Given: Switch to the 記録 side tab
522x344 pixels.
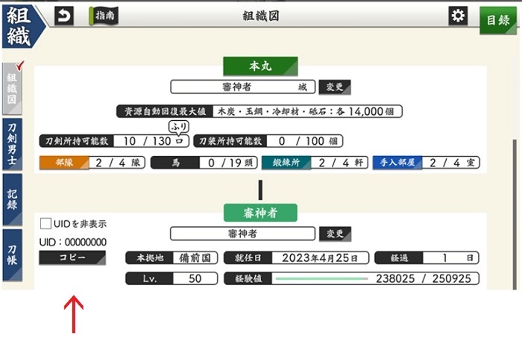Looking at the screenshot, I should point(13,199).
